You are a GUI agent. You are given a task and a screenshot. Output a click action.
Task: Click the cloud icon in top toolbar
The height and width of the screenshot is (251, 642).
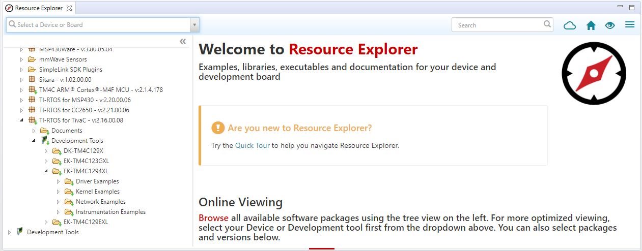pos(570,25)
